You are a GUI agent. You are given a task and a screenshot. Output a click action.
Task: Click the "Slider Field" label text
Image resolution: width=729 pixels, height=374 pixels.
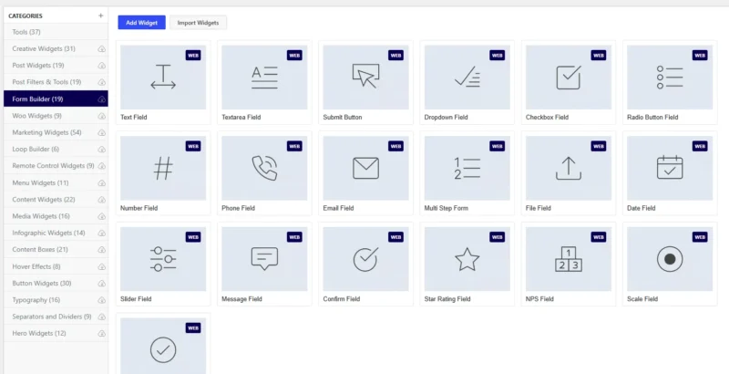136,299
